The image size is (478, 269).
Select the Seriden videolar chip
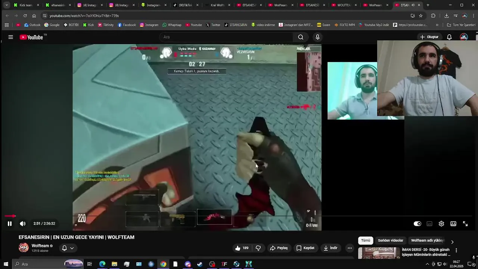point(390,241)
